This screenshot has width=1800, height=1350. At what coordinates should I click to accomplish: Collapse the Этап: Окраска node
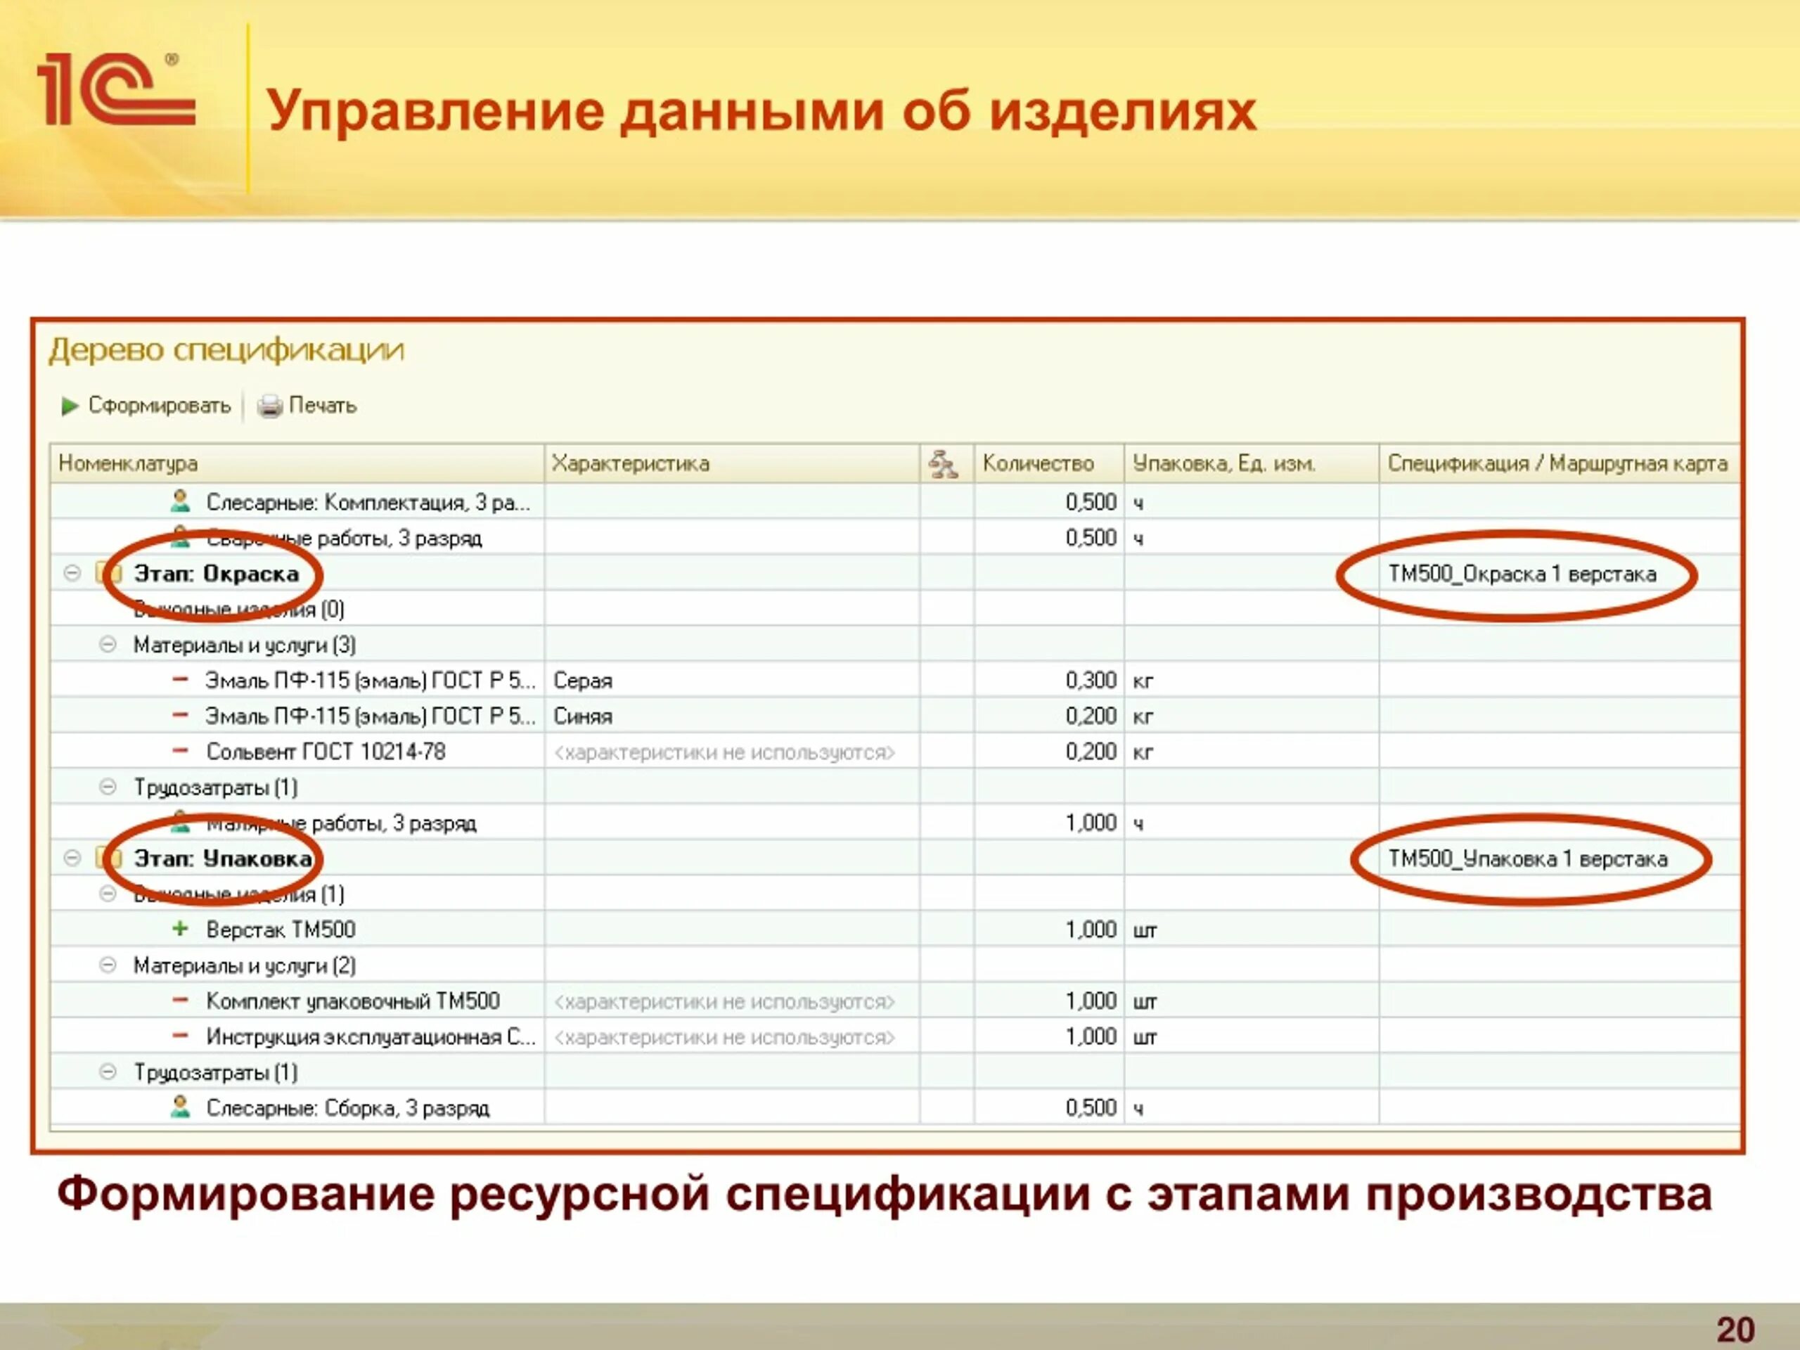coord(72,574)
